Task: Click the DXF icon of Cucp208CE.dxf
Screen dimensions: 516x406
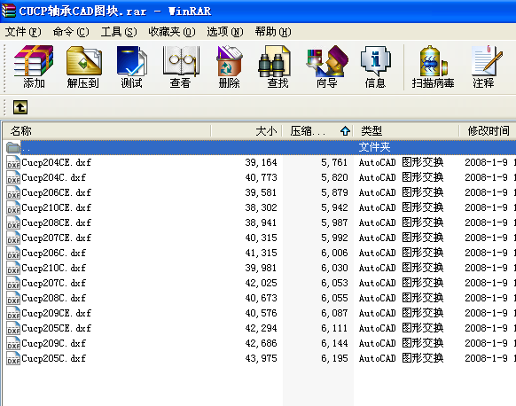Action: [13, 223]
